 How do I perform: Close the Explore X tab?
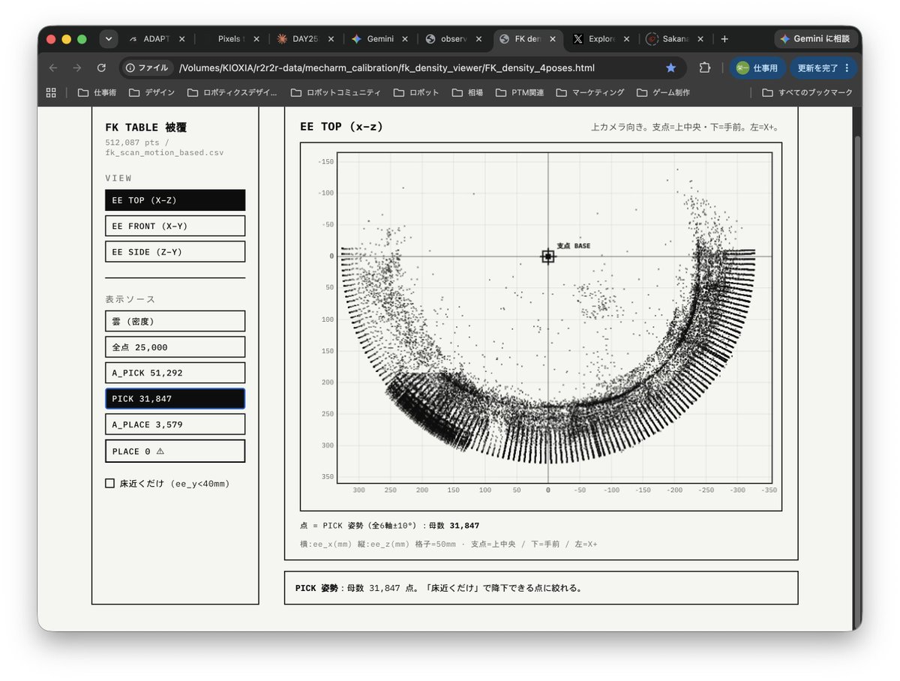point(628,39)
